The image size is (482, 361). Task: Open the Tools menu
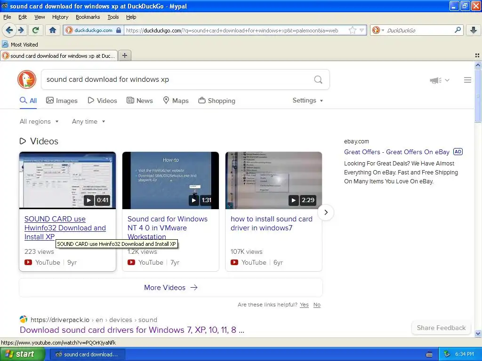coord(113,17)
